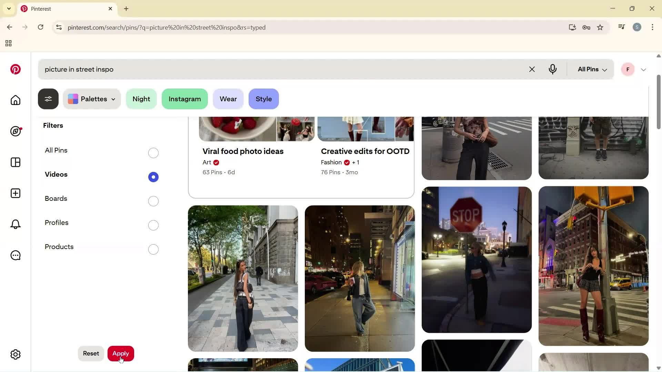Clear the search query with the X
Image resolution: width=662 pixels, height=372 pixels.
tap(532, 69)
